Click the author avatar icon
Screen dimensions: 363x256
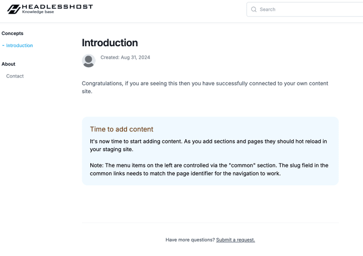88,61
